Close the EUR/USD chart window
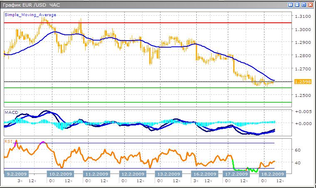This screenshot has height=188, width=316. click(310, 5)
